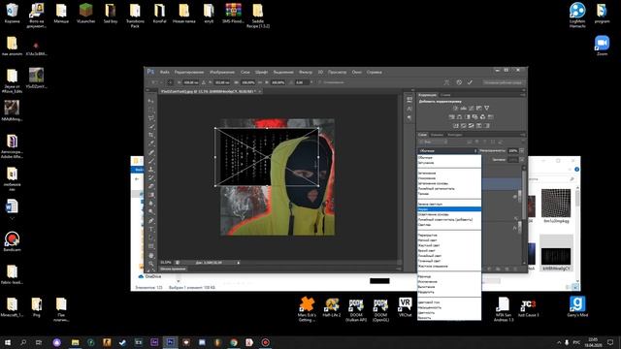Open the Zoom desktop shortcut
This screenshot has width=621, height=349.
coord(602,45)
